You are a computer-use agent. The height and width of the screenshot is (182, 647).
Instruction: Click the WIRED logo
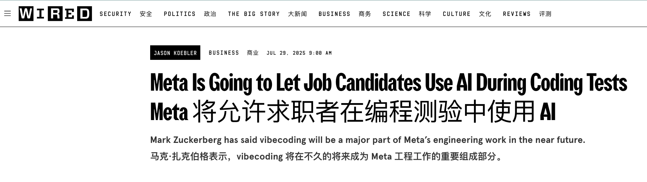(x=55, y=14)
